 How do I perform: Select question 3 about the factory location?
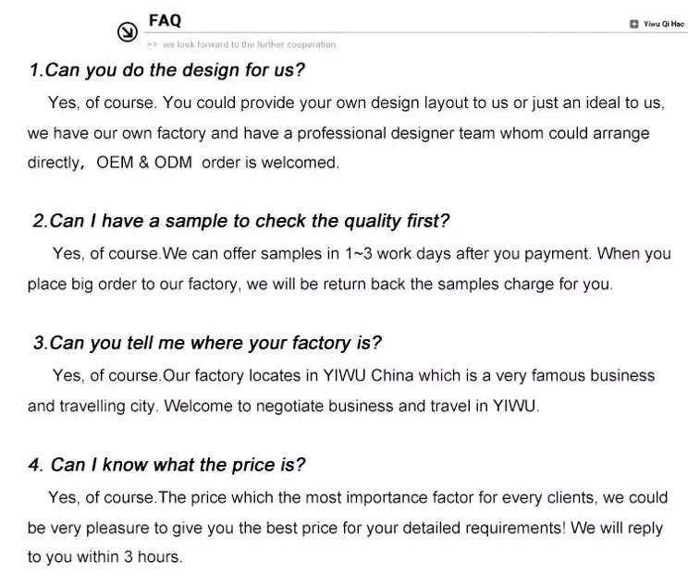(x=207, y=343)
